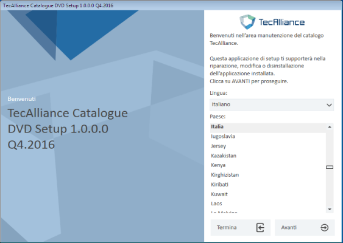Select Kenya in the country list
The width and height of the screenshot is (343, 243).
pyautogui.click(x=268, y=165)
